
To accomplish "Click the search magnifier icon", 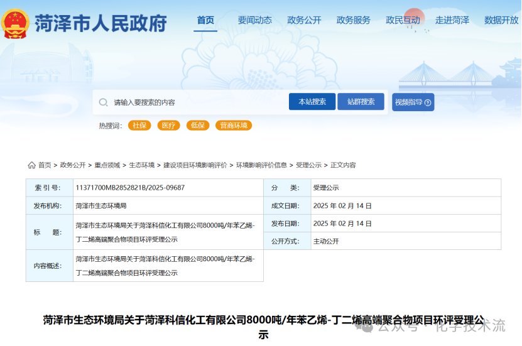I will (x=104, y=102).
